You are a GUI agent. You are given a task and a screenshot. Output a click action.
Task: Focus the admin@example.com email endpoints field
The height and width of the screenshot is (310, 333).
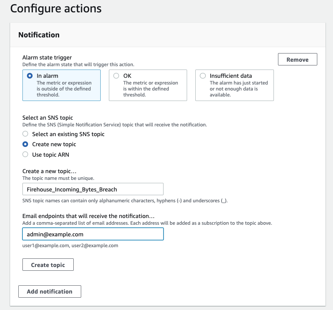pyautogui.click(x=93, y=234)
